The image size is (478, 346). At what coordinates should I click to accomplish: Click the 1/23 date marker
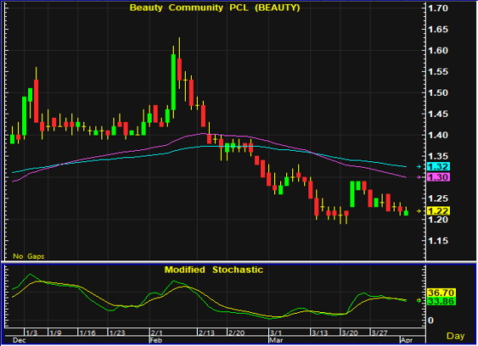(x=117, y=333)
